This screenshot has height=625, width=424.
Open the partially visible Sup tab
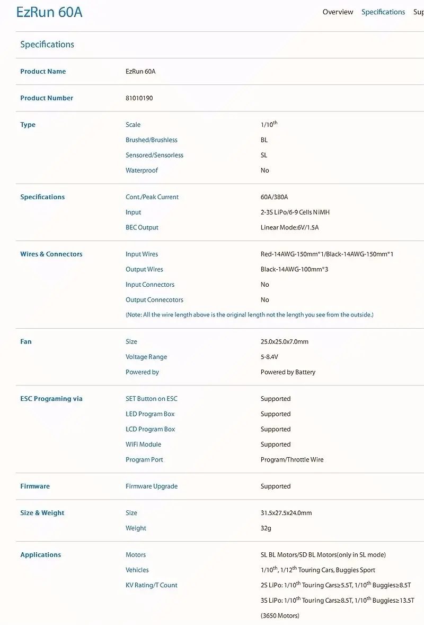pos(418,12)
